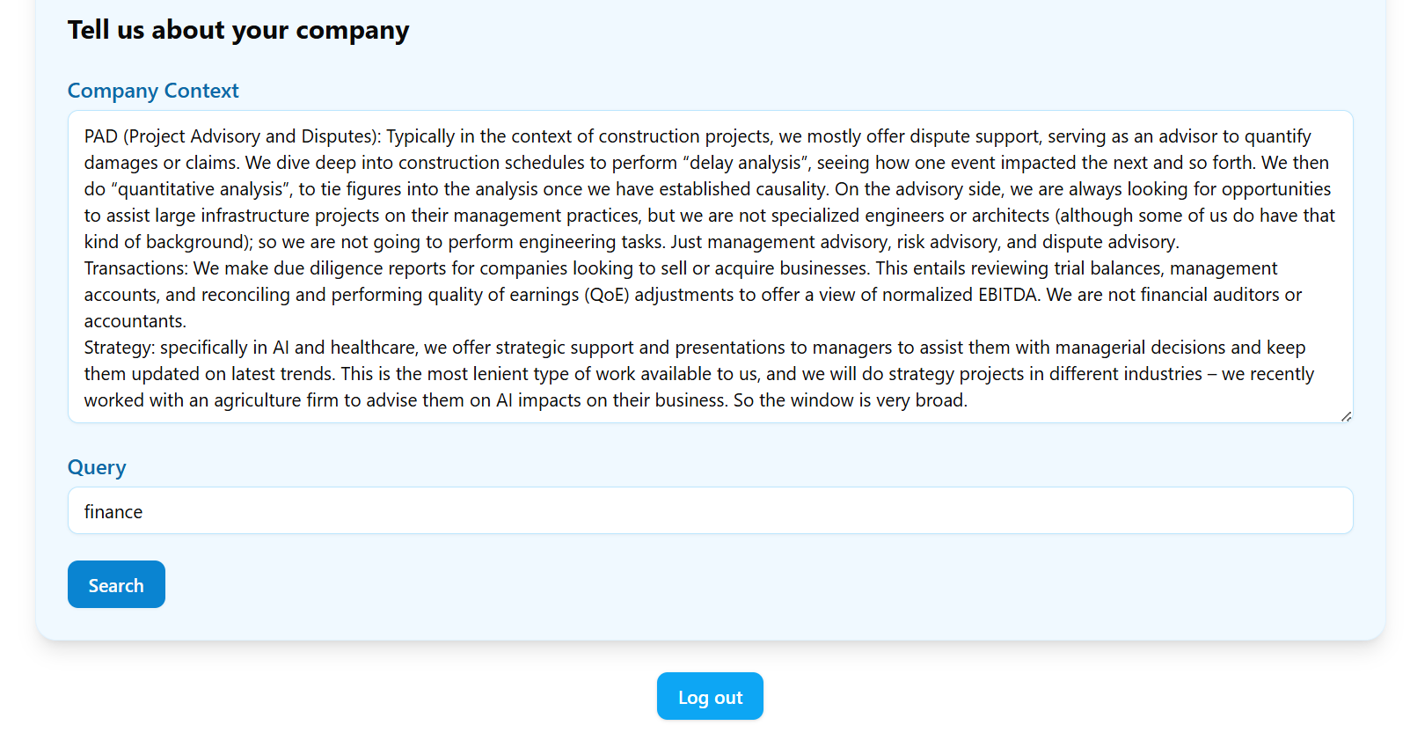Place cursor on the word 'accountants.'
The height and width of the screenshot is (740, 1410).
click(x=135, y=321)
